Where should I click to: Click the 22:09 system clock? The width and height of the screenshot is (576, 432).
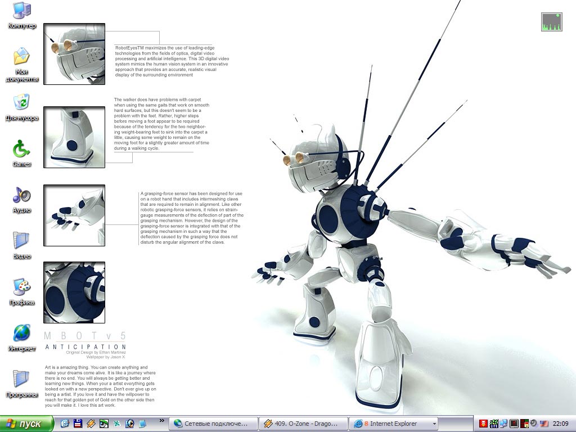click(560, 424)
